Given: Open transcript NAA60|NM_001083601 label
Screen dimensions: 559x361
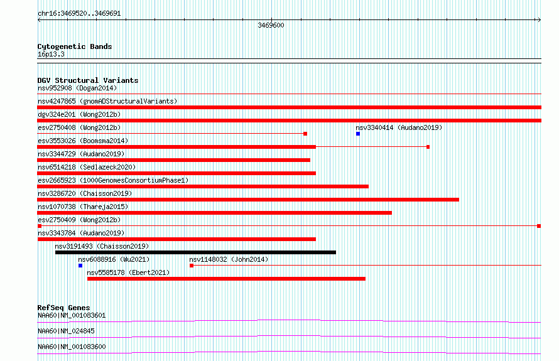Looking at the screenshot, I should point(72,315).
